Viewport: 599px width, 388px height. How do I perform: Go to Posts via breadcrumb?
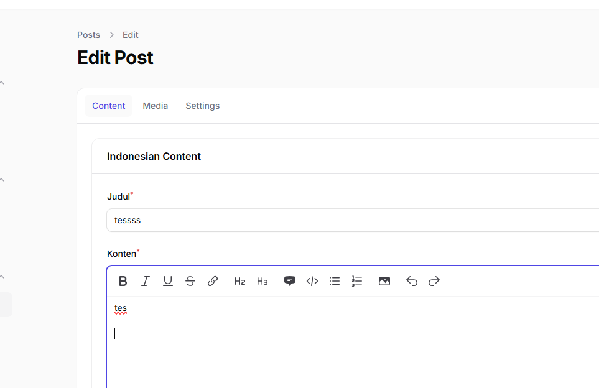[x=88, y=35]
